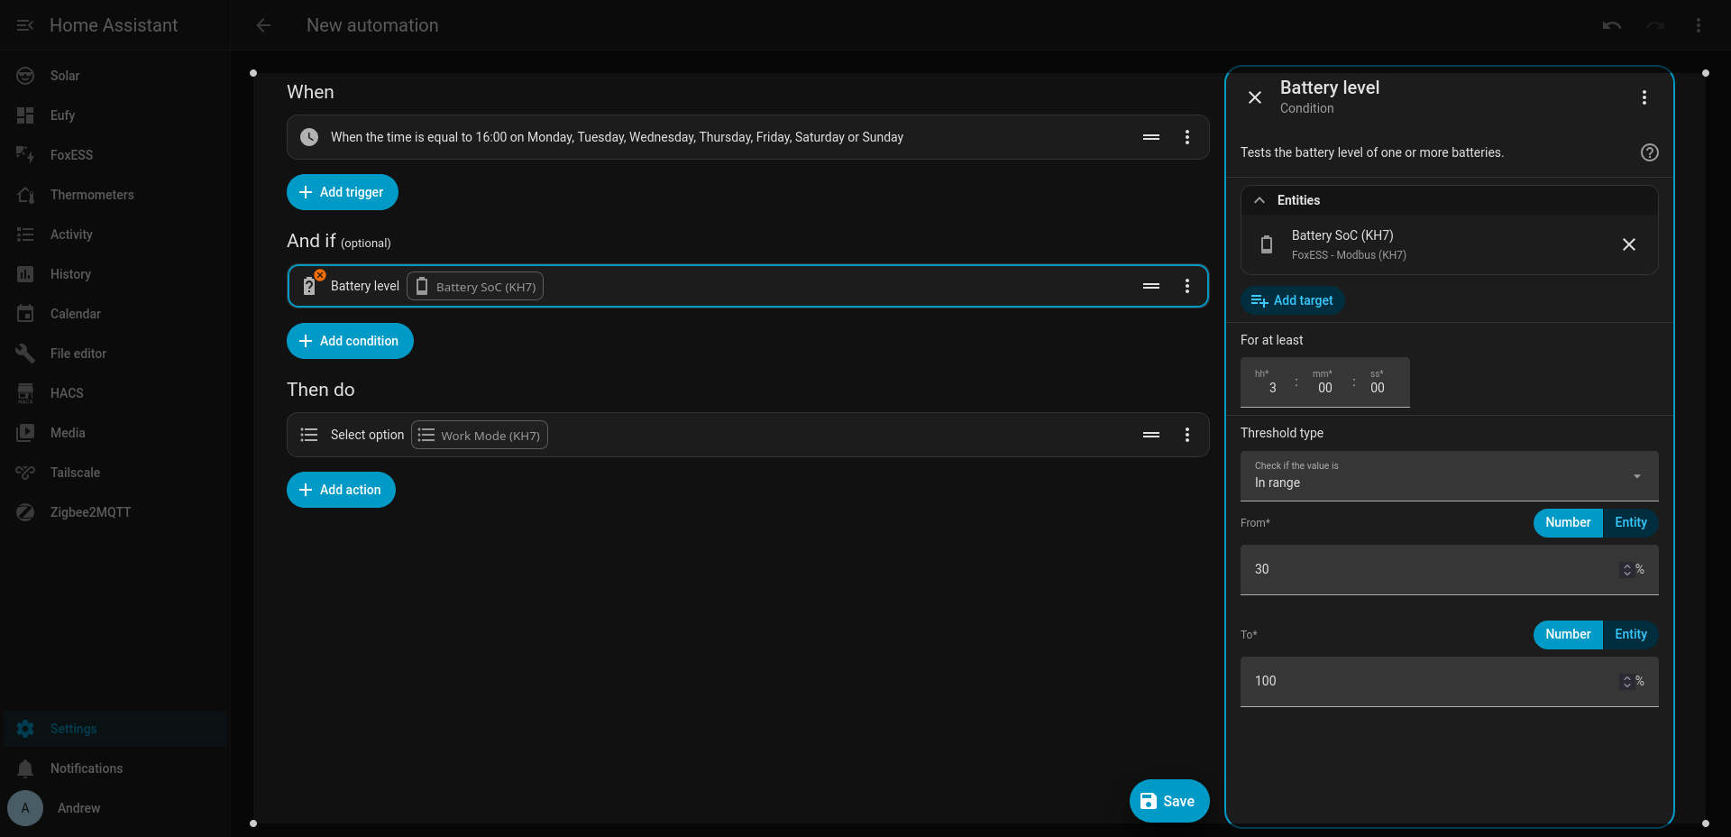Image resolution: width=1731 pixels, height=837 pixels.
Task: Click the Add action button
Action: pos(341,490)
